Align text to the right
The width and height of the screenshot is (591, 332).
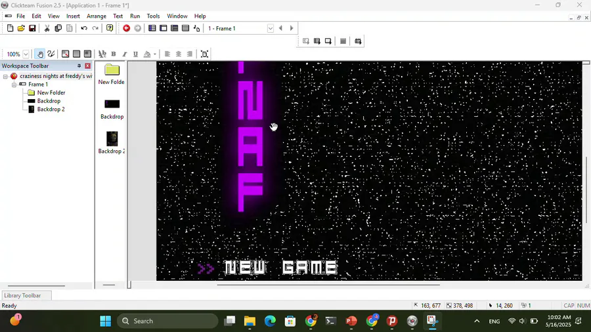pyautogui.click(x=190, y=54)
